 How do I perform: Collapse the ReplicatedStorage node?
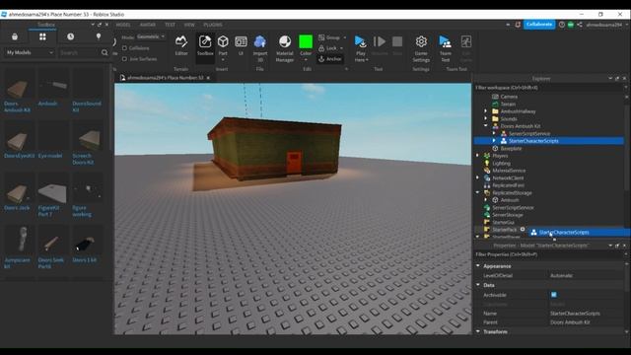pos(477,192)
